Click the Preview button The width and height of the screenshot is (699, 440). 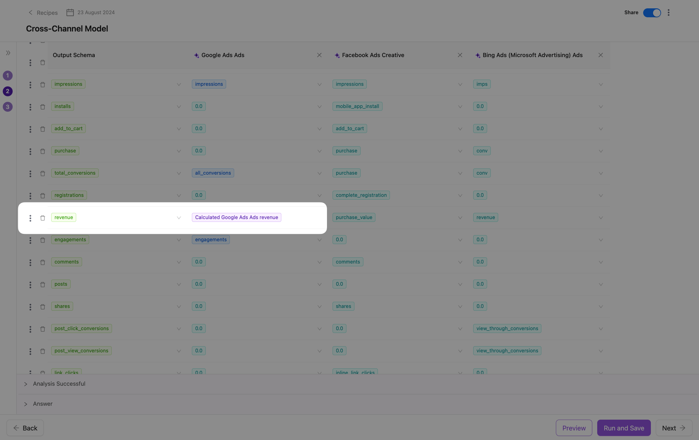(574, 428)
